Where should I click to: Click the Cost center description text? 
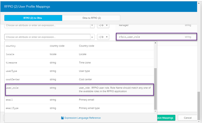click(85, 80)
